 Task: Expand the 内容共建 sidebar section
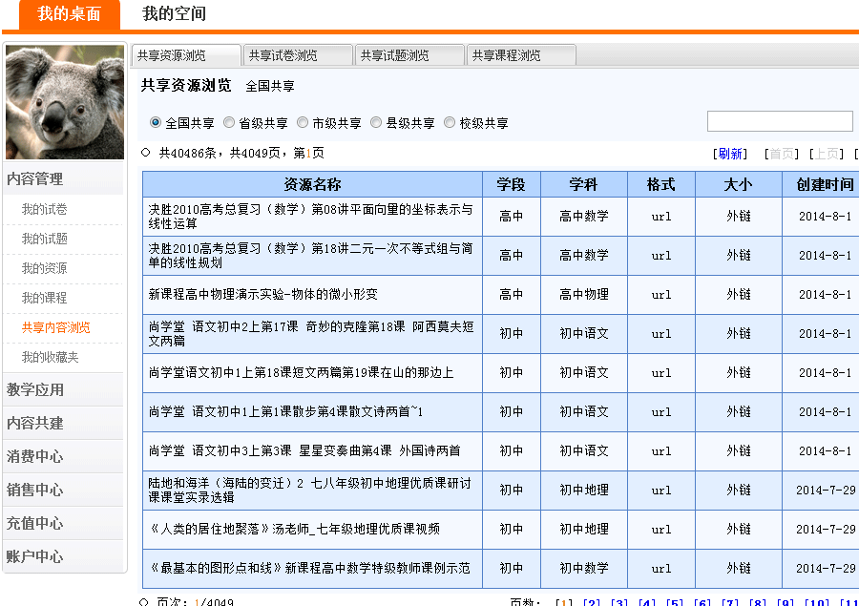coord(35,423)
